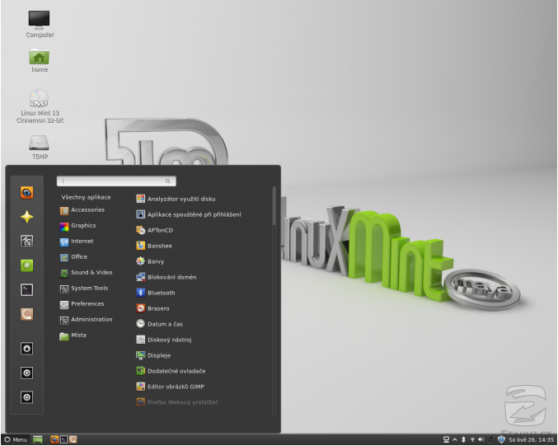This screenshot has height=446, width=558.
Task: Open the update manager shield tray icon
Action: [501, 440]
